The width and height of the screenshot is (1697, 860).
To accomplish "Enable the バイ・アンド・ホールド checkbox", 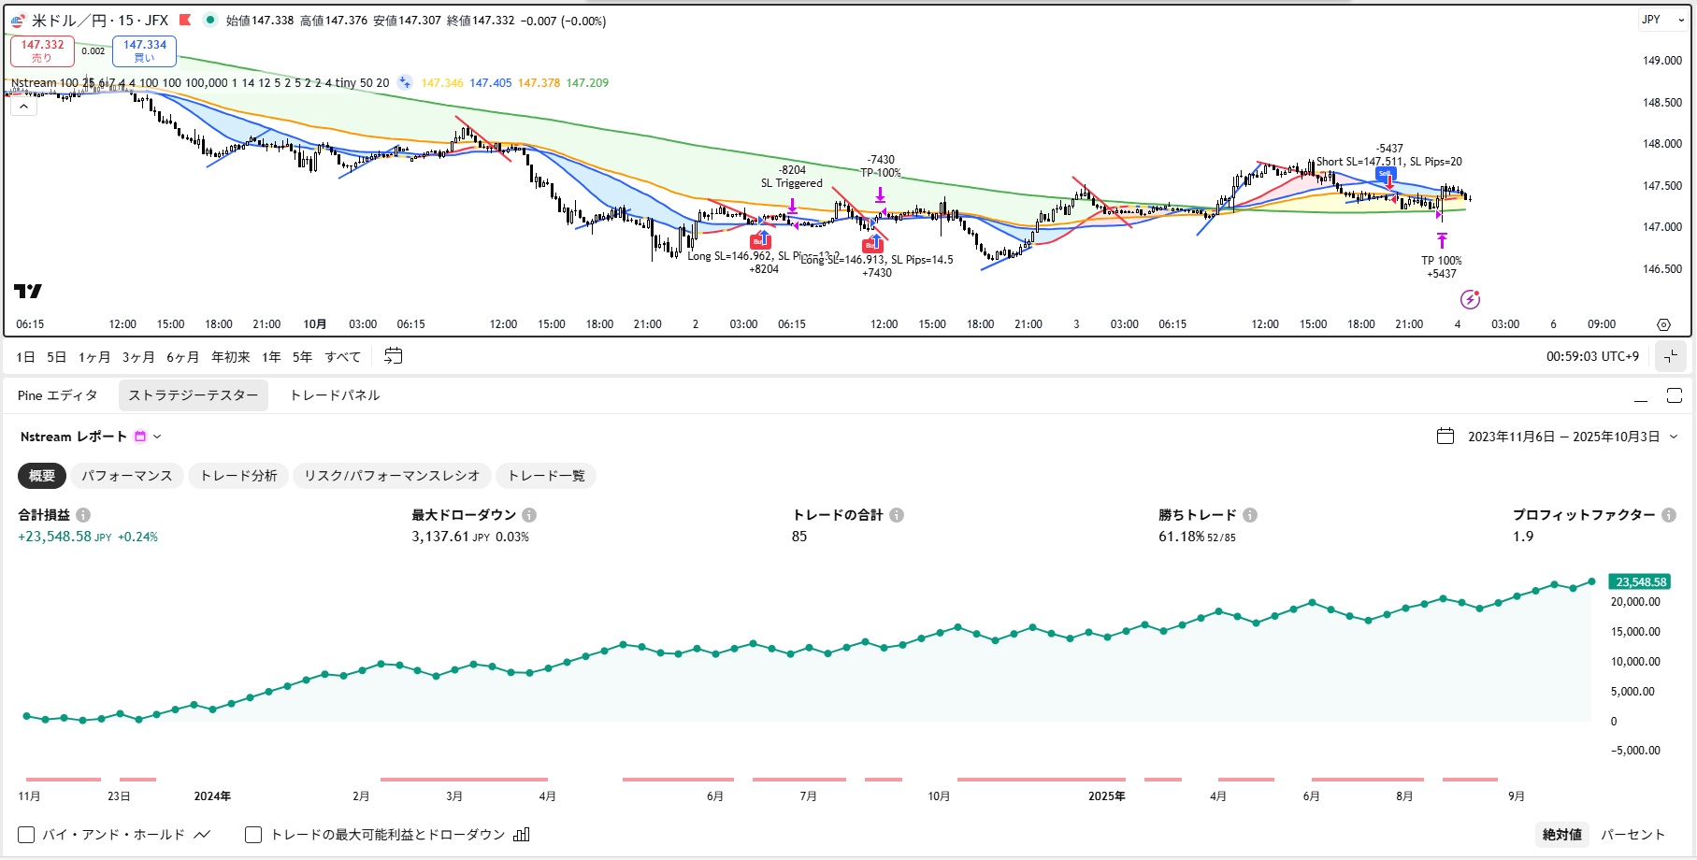I will (x=27, y=835).
